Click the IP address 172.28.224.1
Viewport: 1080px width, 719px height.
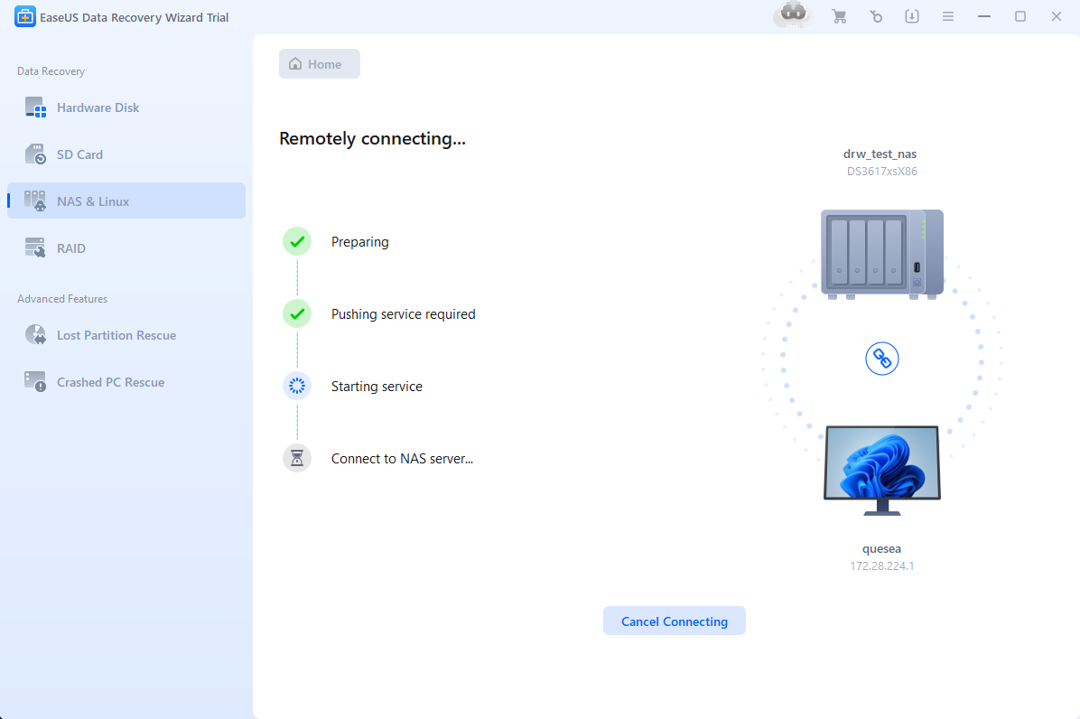[881, 566]
